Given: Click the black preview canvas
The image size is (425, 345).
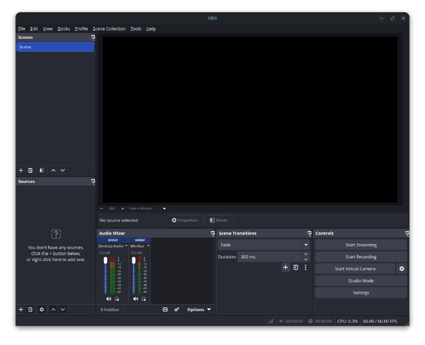Looking at the screenshot, I should tap(250, 120).
